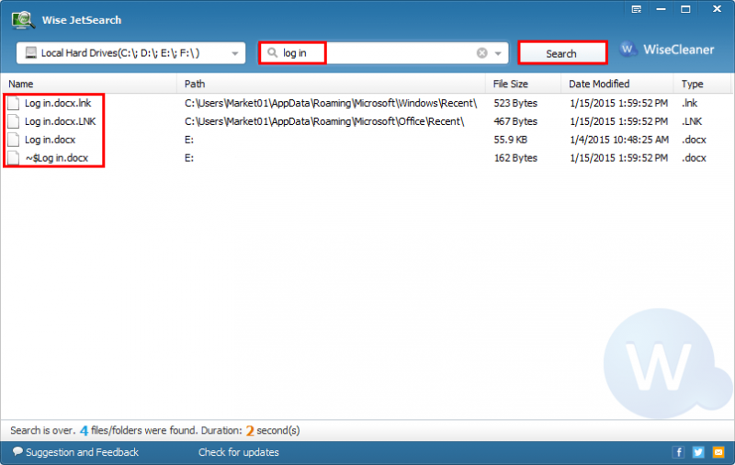Click file icon of Log in.docx row
The image size is (735, 465).
click(14, 140)
